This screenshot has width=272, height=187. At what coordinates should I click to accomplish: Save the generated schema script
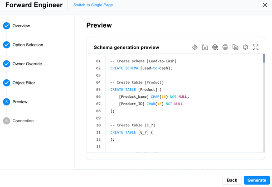[x=205, y=47]
